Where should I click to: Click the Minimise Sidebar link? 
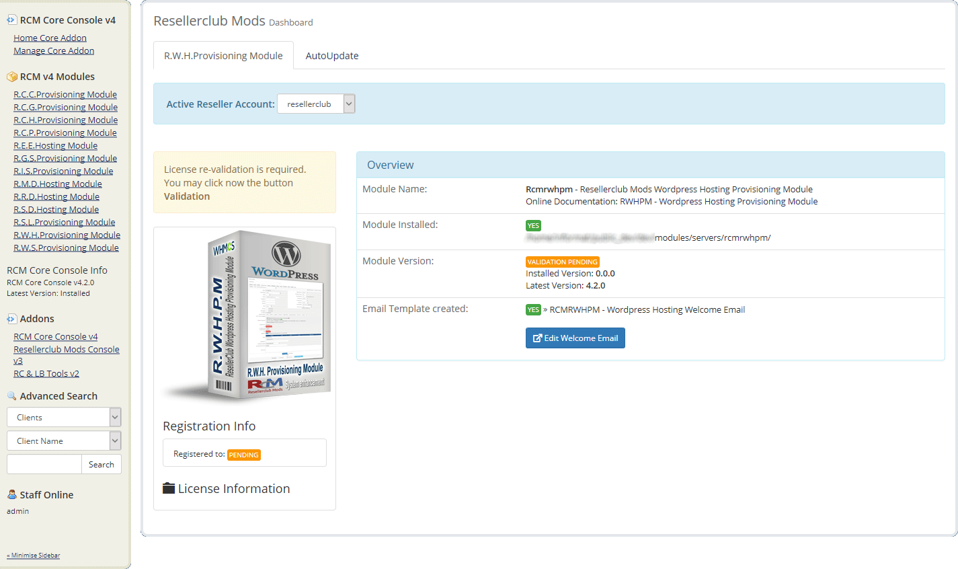click(x=34, y=556)
